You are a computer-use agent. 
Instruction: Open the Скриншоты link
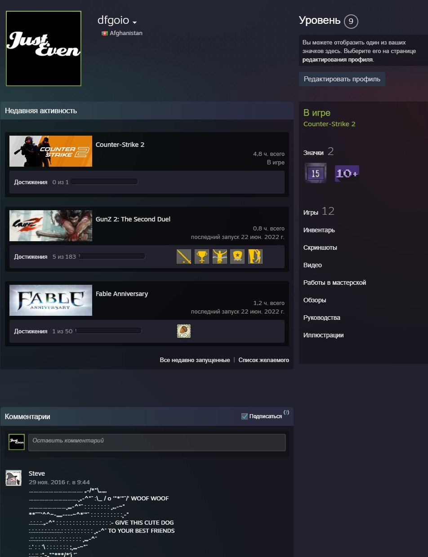[320, 248]
